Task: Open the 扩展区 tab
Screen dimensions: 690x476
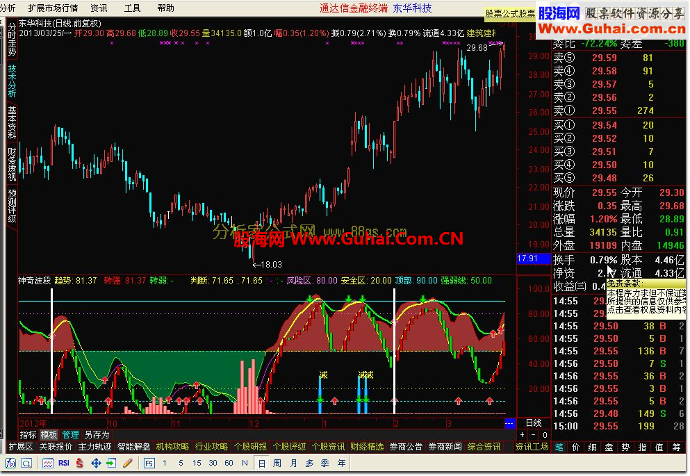Action: (21, 447)
